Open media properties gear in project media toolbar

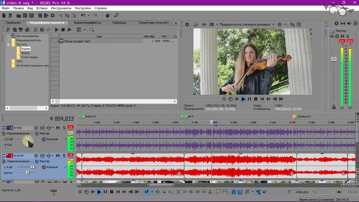[42, 30]
